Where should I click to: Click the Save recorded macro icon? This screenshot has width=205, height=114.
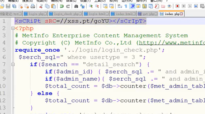click(202, 6)
